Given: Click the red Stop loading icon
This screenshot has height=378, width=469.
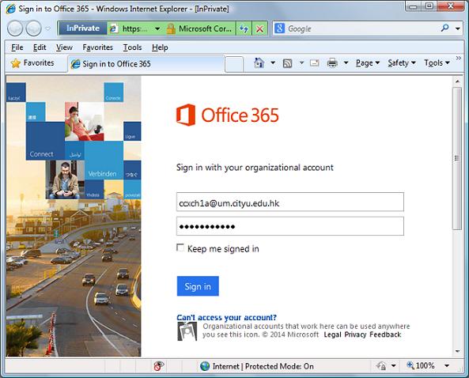Looking at the screenshot, I should (259, 28).
